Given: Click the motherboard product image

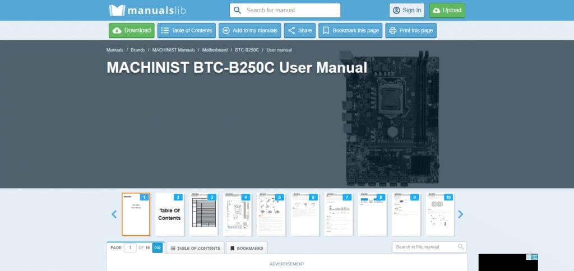Looking at the screenshot, I should click(390, 118).
